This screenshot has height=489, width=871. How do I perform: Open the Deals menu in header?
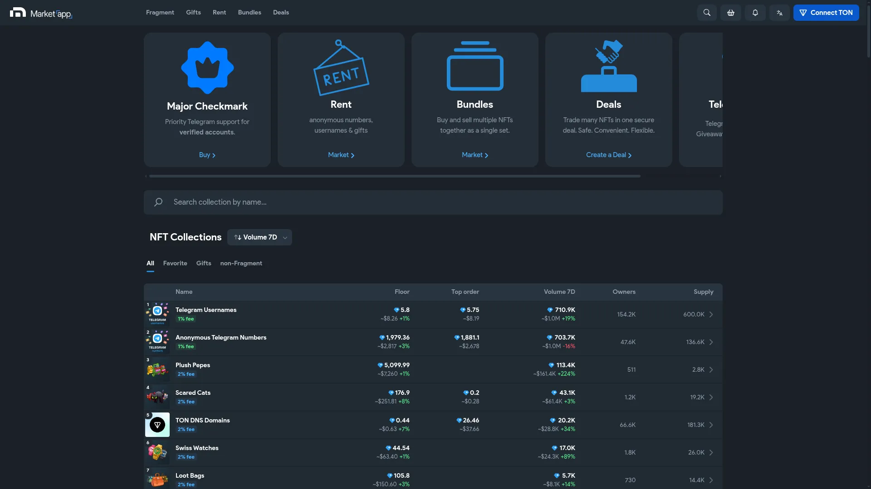(281, 12)
